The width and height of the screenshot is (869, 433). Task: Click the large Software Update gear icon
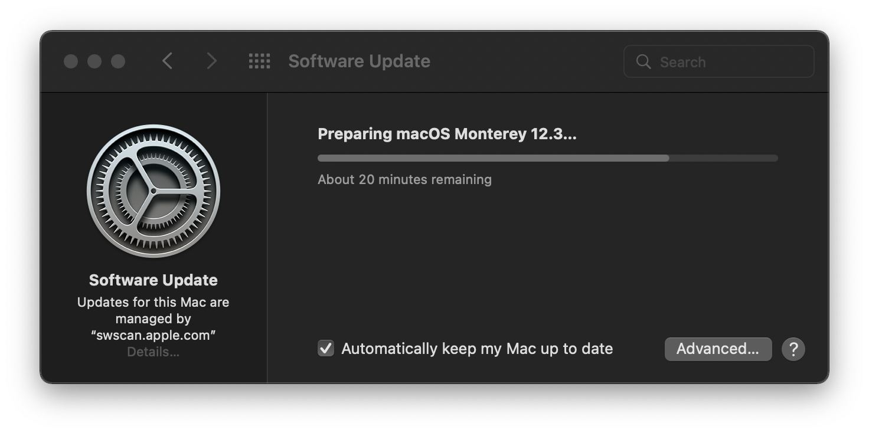153,190
